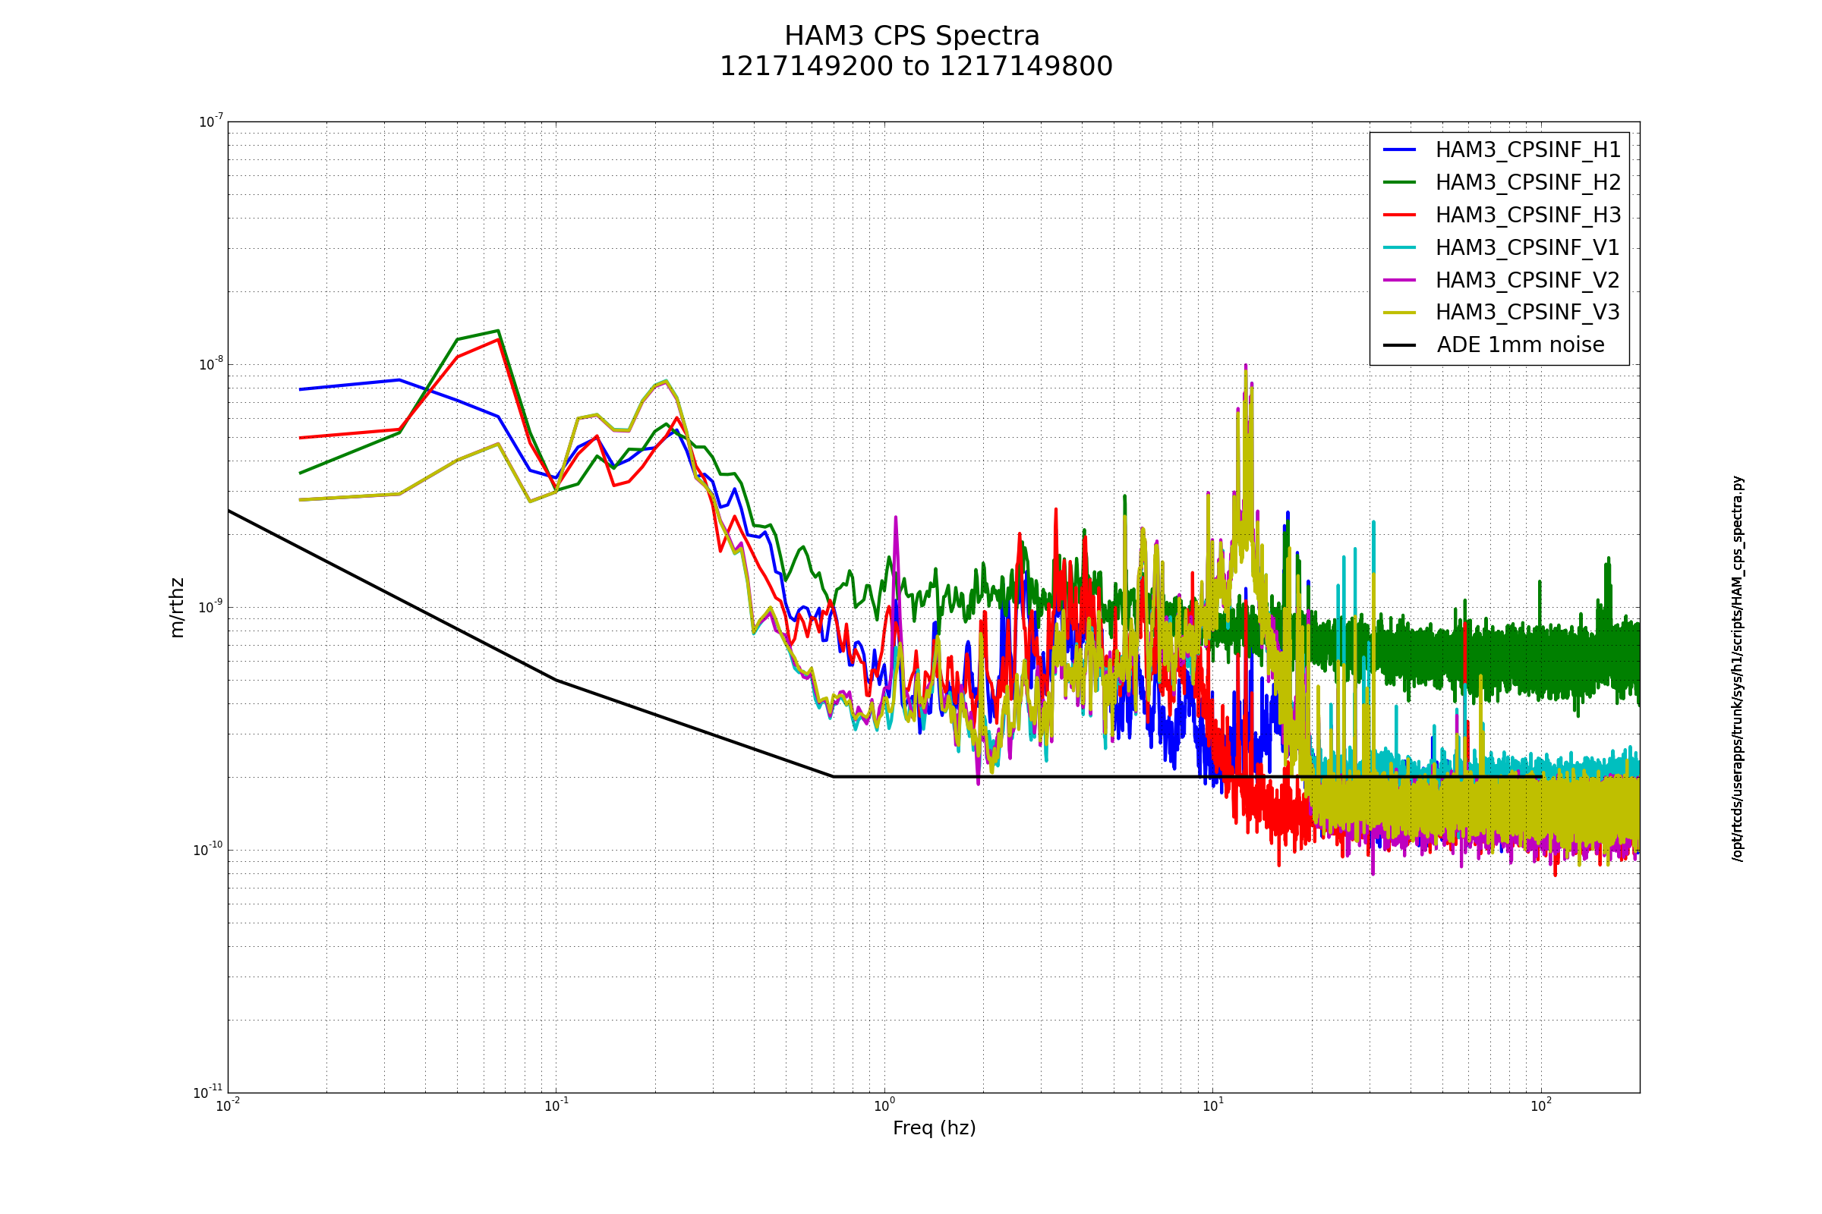1822x1214 pixels.
Task: Click the red legend line sample for H3
Action: coord(1399,215)
